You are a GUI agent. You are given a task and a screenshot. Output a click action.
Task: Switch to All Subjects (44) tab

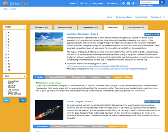click(41, 27)
